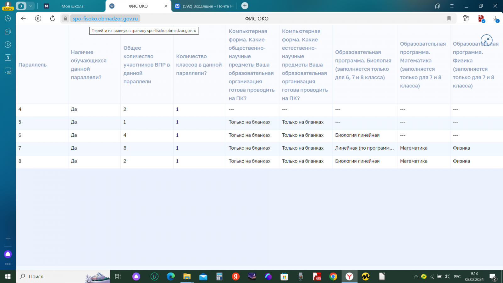The width and height of the screenshot is (503, 283).
Task: Switch to the Входящие mail tab
Action: pyautogui.click(x=207, y=6)
